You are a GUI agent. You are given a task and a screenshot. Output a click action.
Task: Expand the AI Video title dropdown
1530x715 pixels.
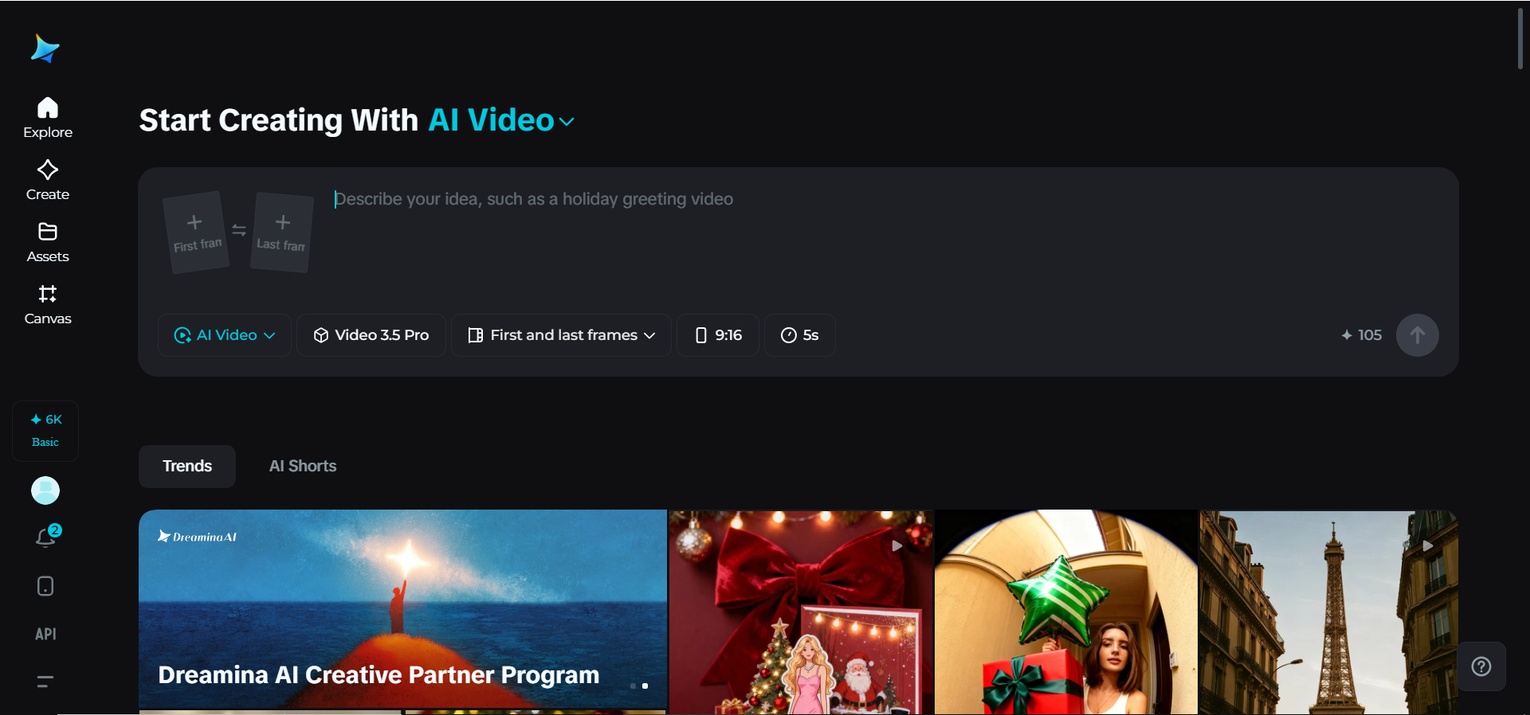tap(501, 120)
